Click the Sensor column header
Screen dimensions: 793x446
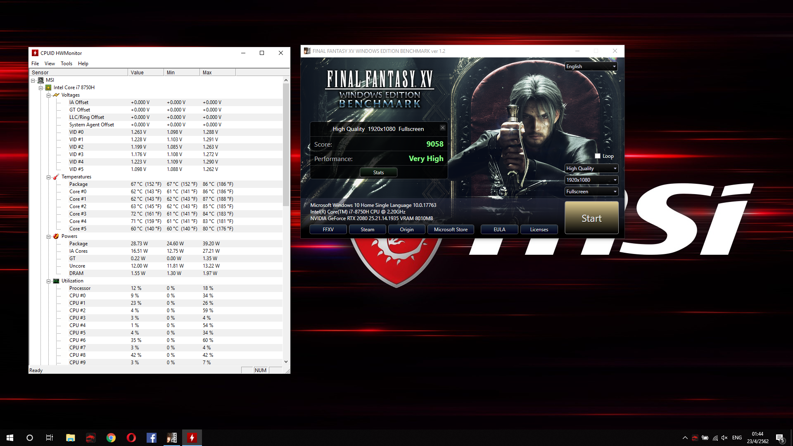[78, 72]
